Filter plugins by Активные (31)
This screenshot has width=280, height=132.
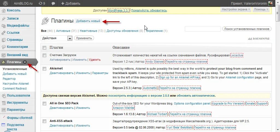tap(66, 31)
